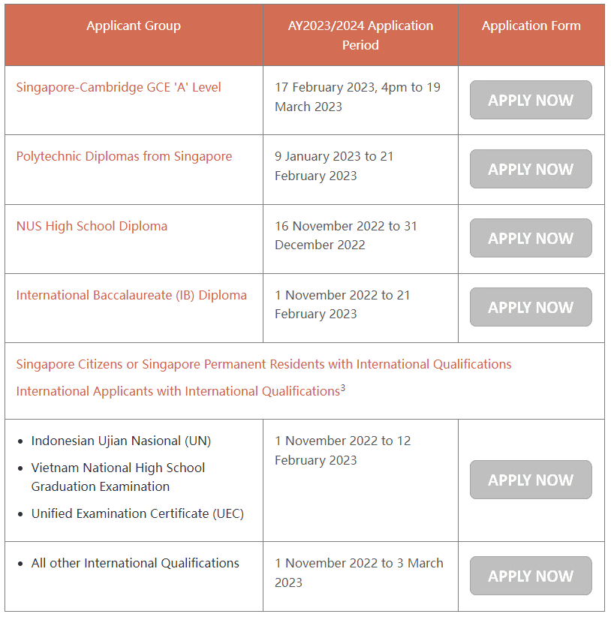The image size is (611, 617).
Task: Open the NUS High School Diploma link
Action: click(92, 226)
